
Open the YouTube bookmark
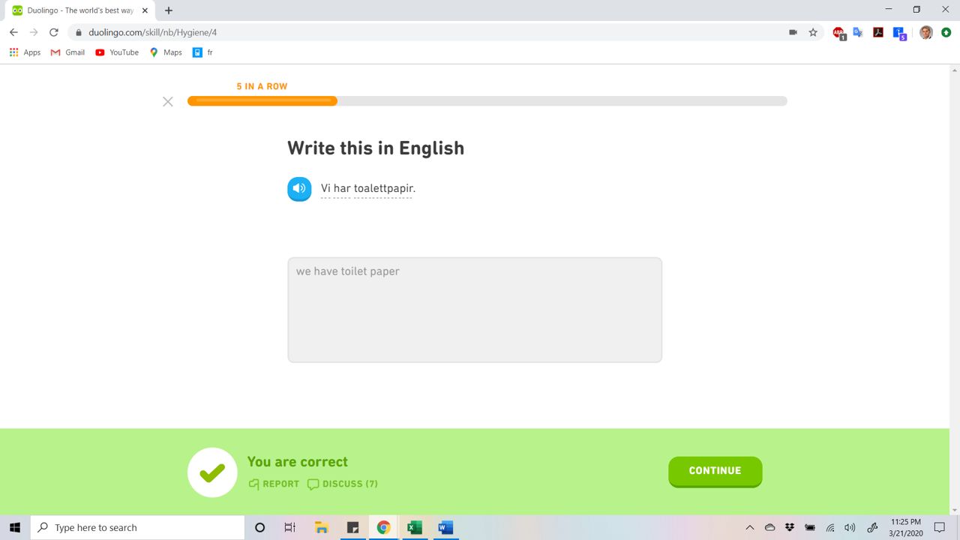point(117,52)
